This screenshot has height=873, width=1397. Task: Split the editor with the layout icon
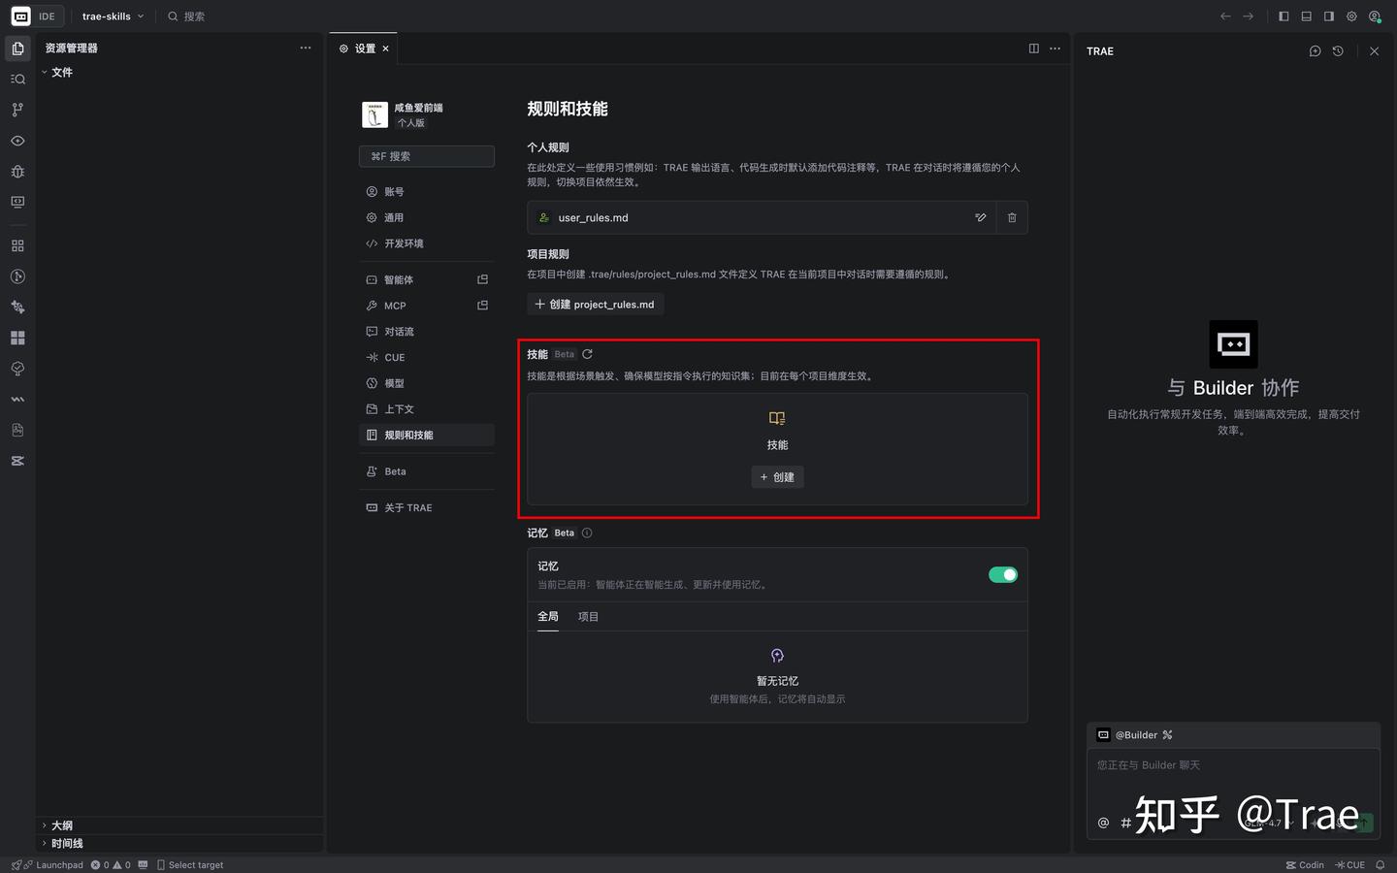tap(1034, 48)
